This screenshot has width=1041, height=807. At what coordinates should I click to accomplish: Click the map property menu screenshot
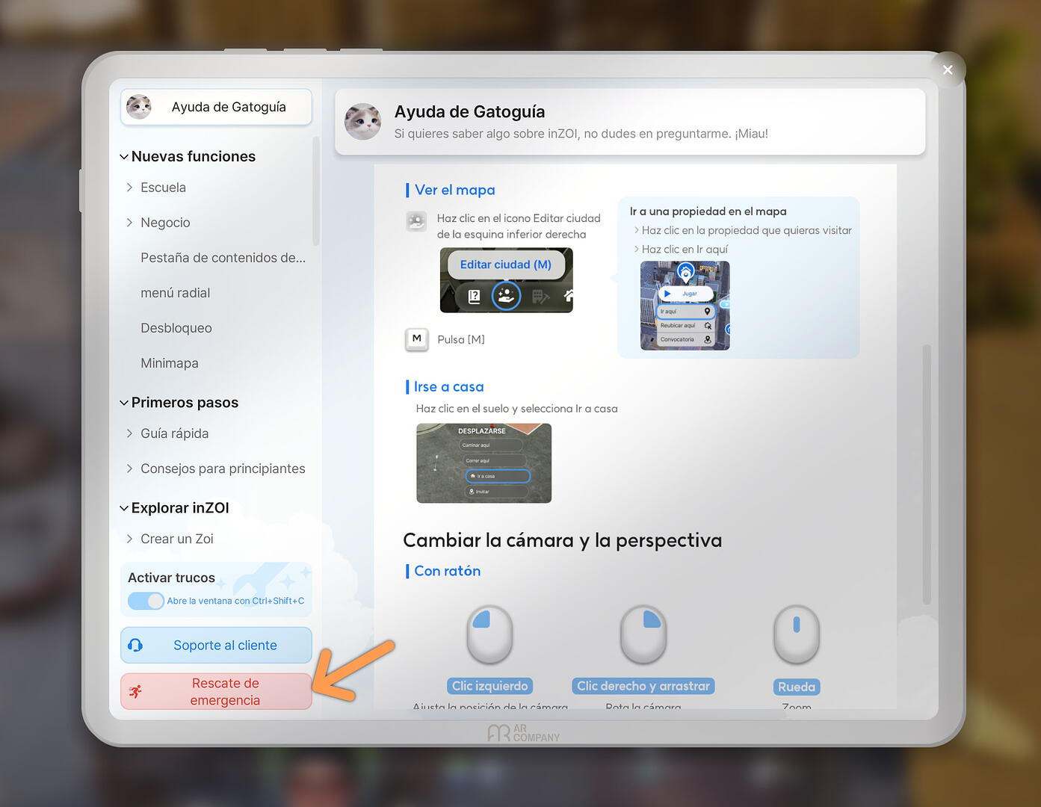(685, 306)
